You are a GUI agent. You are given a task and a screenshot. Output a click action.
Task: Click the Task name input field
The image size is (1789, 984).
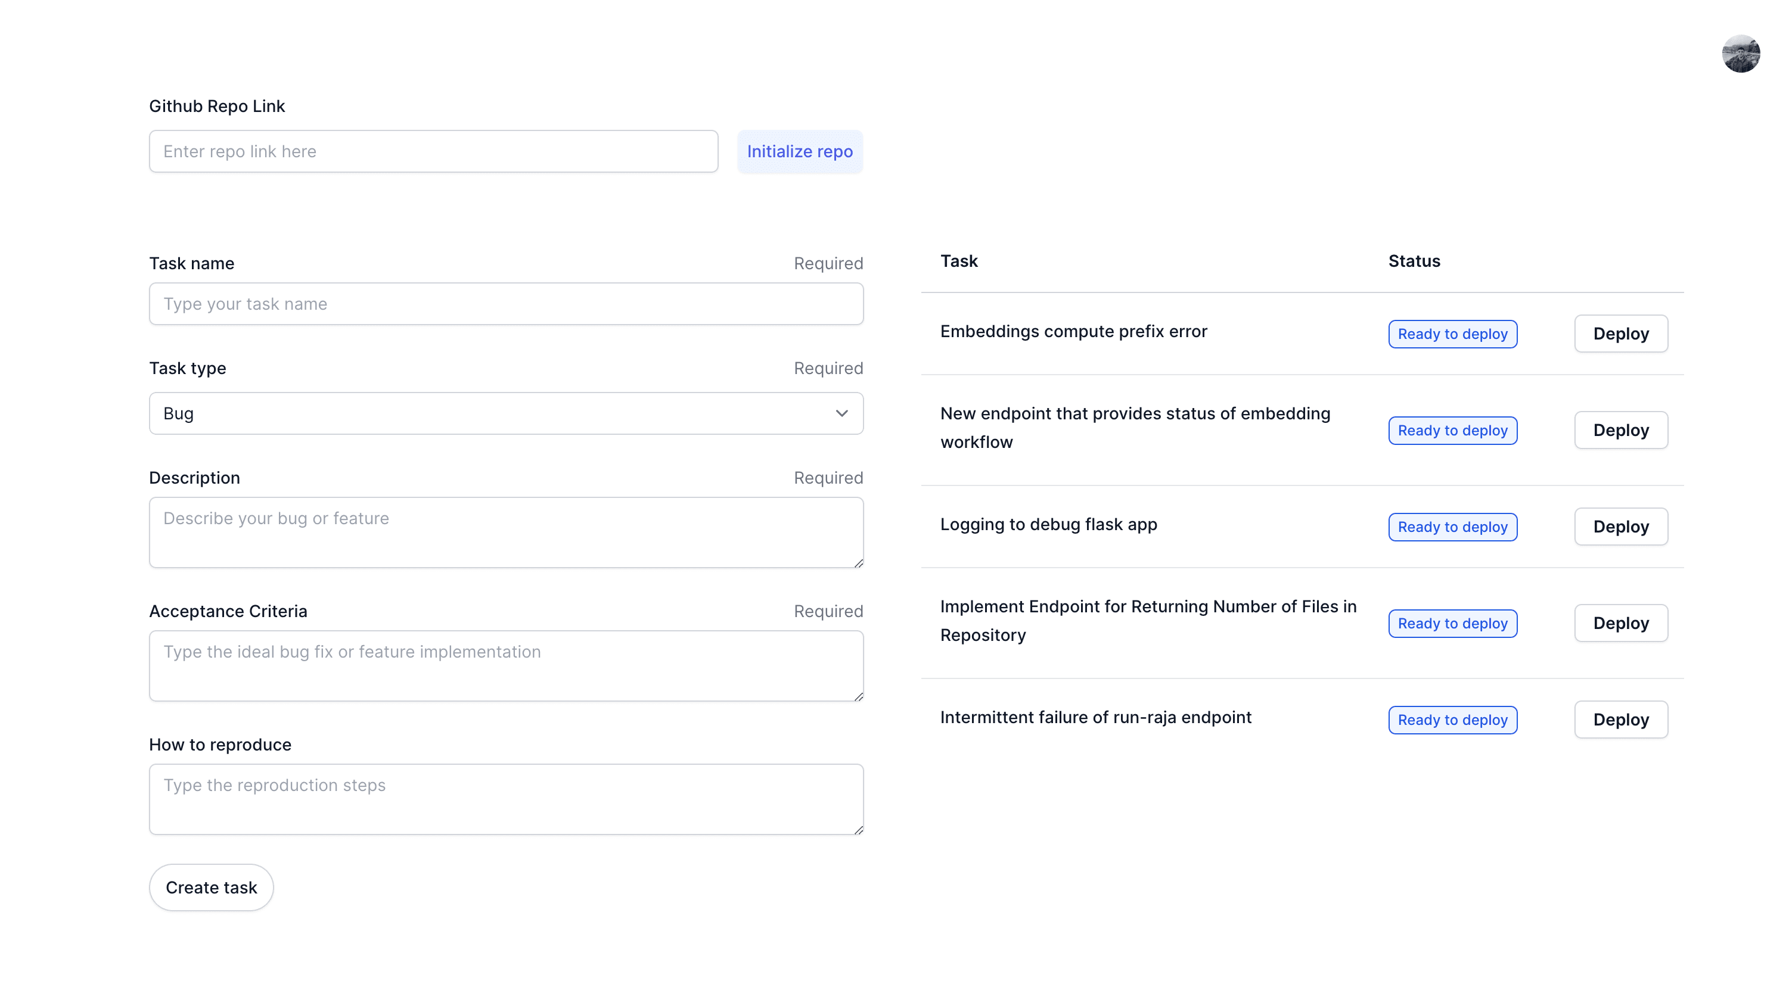click(x=505, y=304)
